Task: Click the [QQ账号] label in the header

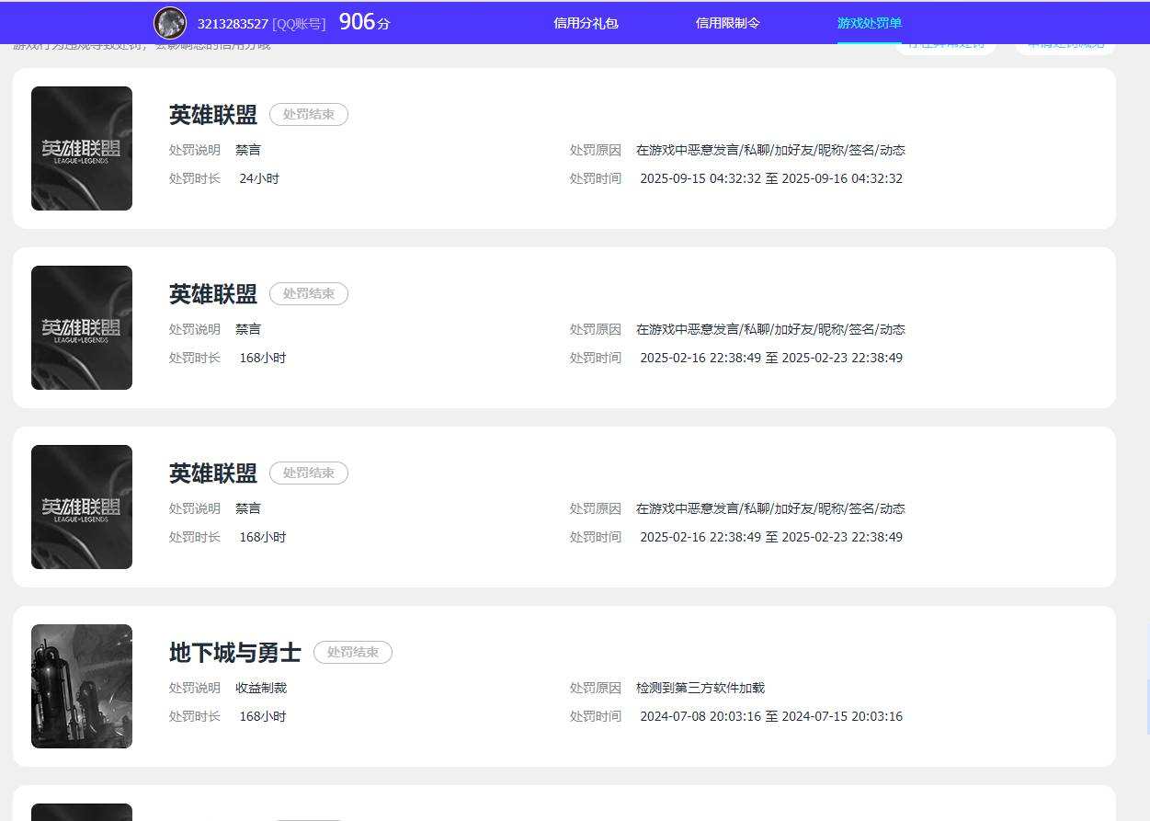Action: click(299, 24)
